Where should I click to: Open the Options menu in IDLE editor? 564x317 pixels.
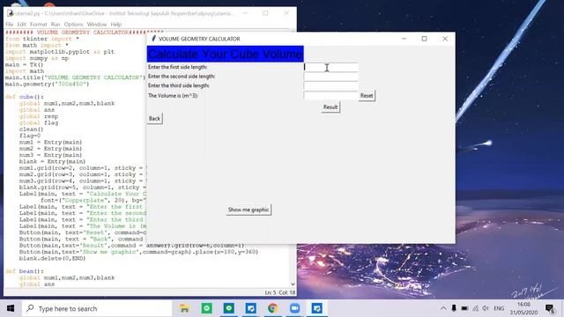coord(73,24)
